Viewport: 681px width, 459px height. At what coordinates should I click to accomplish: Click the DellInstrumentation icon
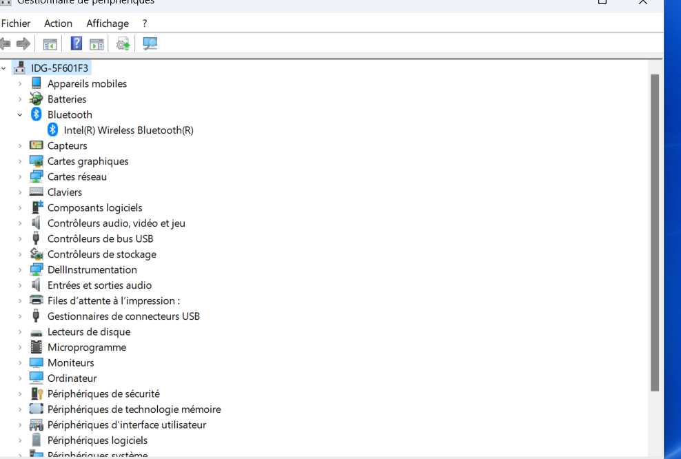coord(36,269)
